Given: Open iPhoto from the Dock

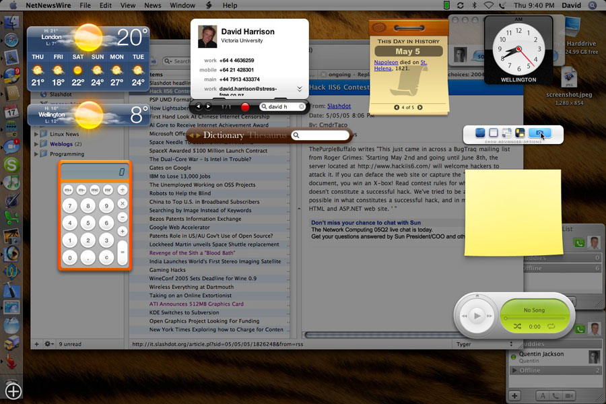Looking at the screenshot, I should pos(11,236).
